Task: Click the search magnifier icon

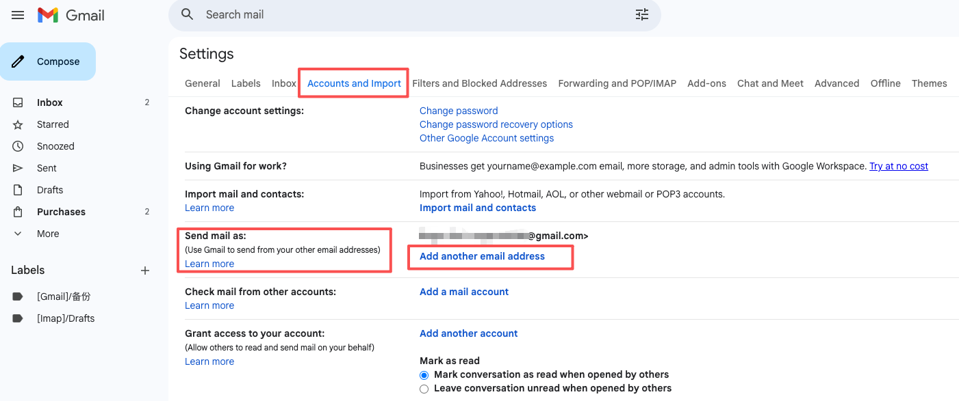Action: pyautogui.click(x=187, y=14)
